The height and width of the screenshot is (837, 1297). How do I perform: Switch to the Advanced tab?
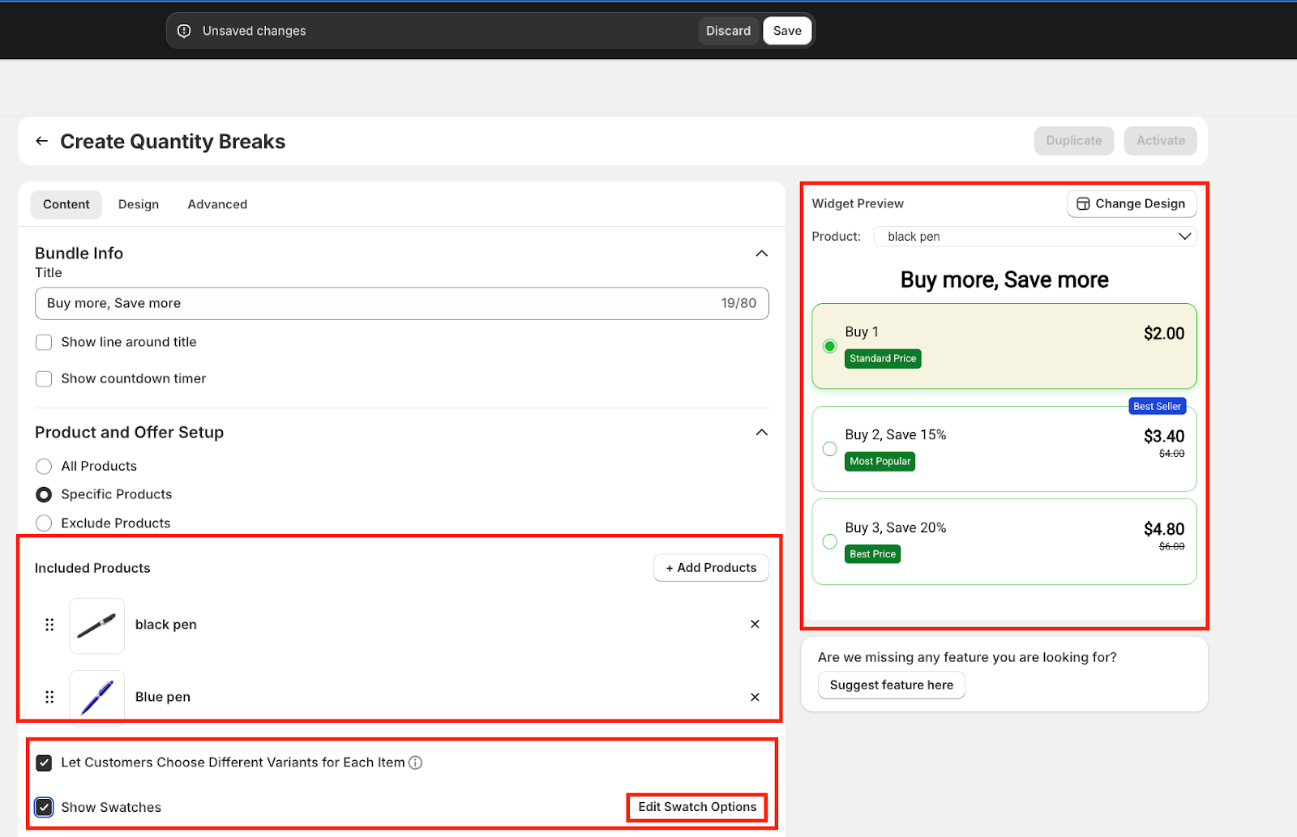217,205
